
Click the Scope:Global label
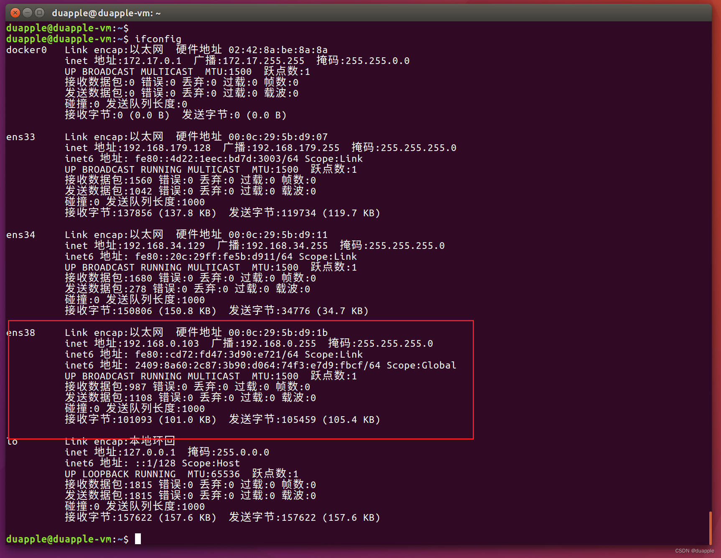(x=421, y=365)
